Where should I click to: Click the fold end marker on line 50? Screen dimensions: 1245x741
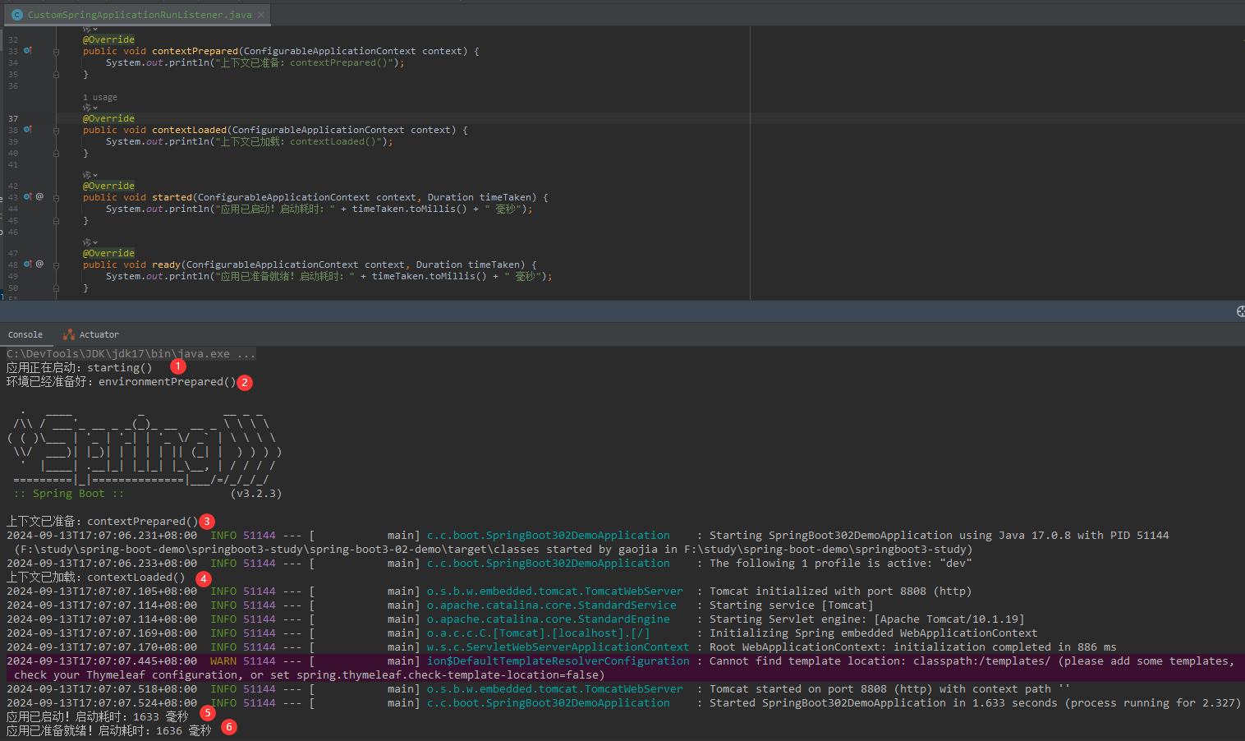click(56, 288)
